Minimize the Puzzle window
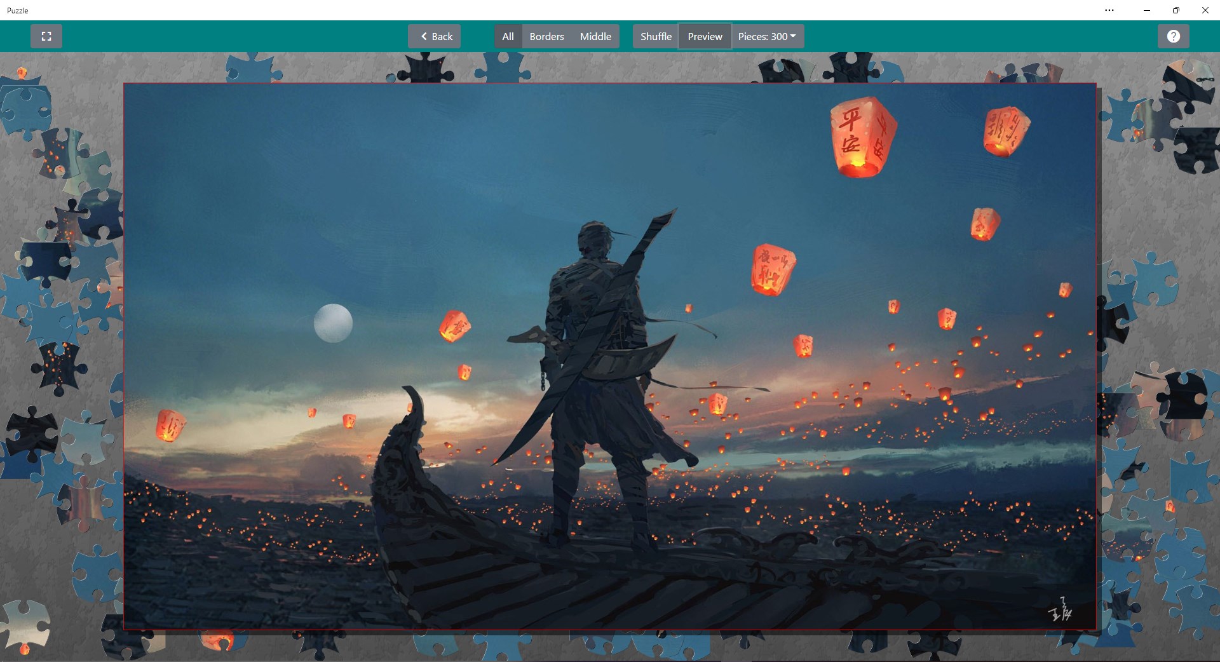Viewport: 1220px width, 662px height. pos(1147,10)
